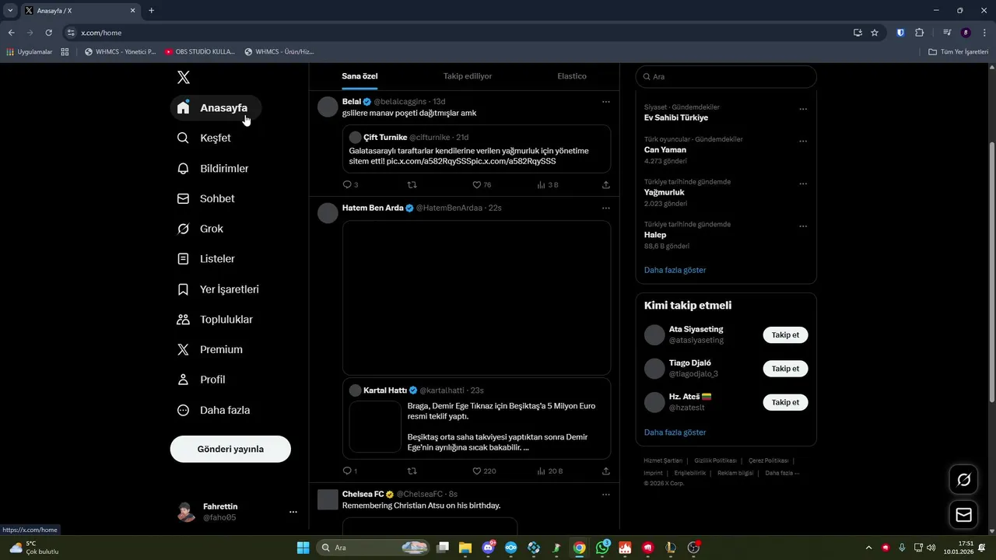Open Yer İşaretleri bookmarks
The height and width of the screenshot is (560, 996).
219,289
